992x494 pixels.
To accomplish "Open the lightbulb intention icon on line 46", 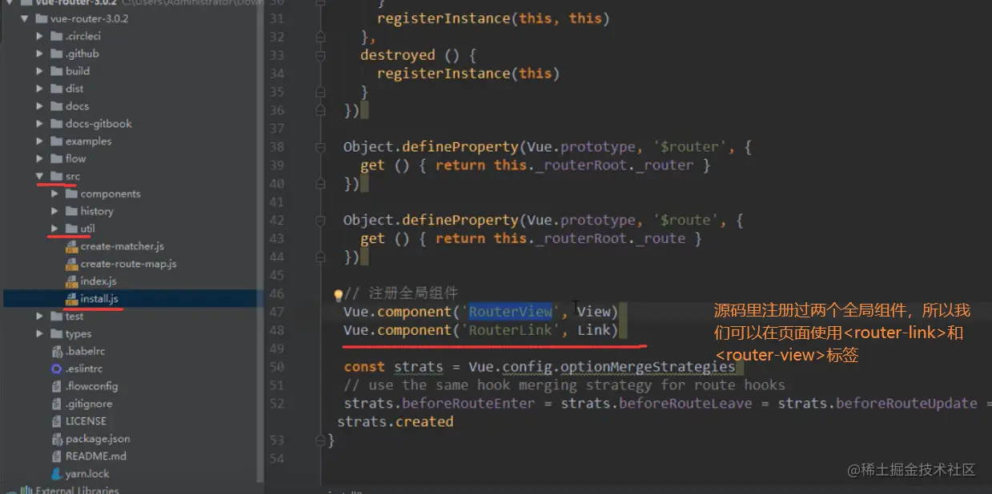I will (338, 294).
